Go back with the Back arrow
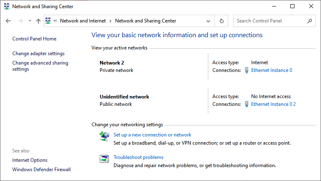The image size is (321, 181). pos(8,21)
